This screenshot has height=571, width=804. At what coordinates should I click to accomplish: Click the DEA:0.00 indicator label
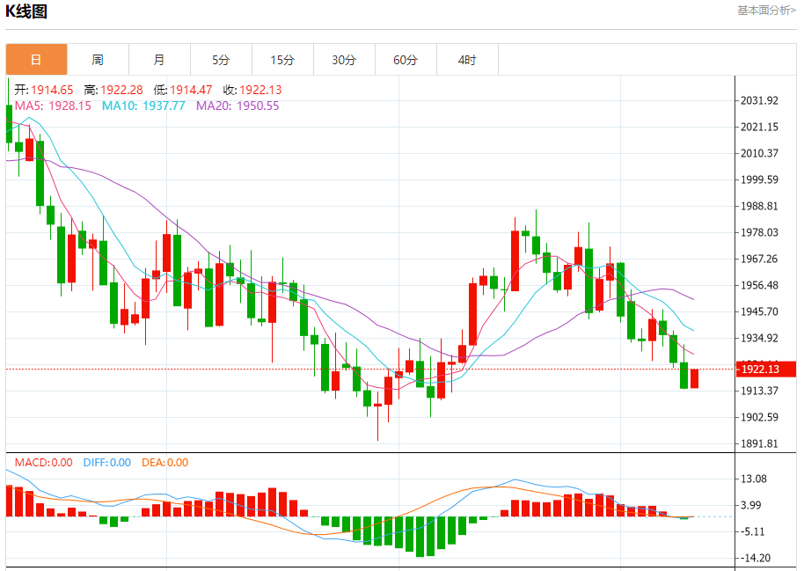165,462
